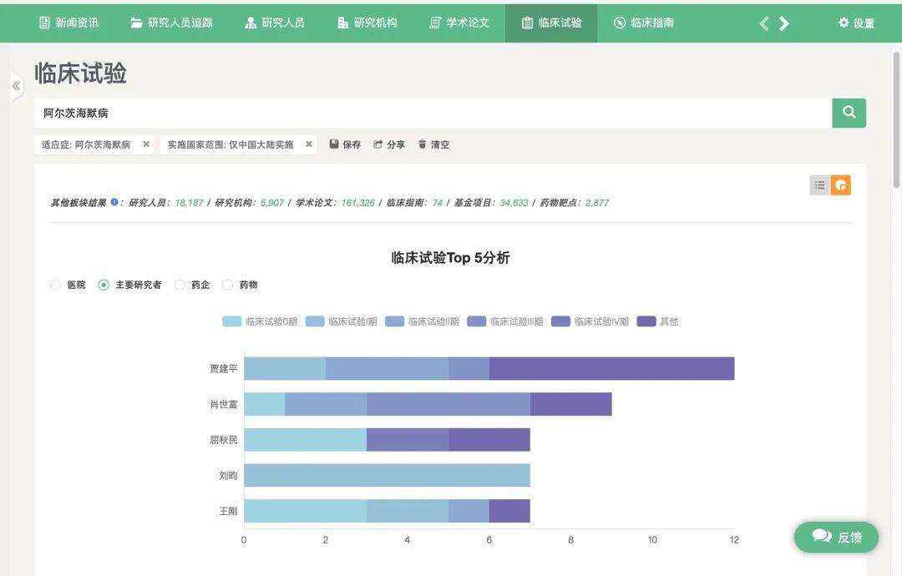Remove the 实施国家范围 filter tag
This screenshot has width=902, height=576.
pyautogui.click(x=308, y=144)
